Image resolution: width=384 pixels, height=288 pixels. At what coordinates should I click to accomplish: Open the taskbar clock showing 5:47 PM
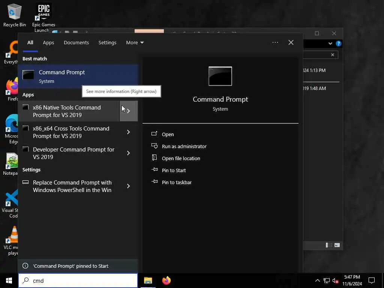click(x=352, y=280)
